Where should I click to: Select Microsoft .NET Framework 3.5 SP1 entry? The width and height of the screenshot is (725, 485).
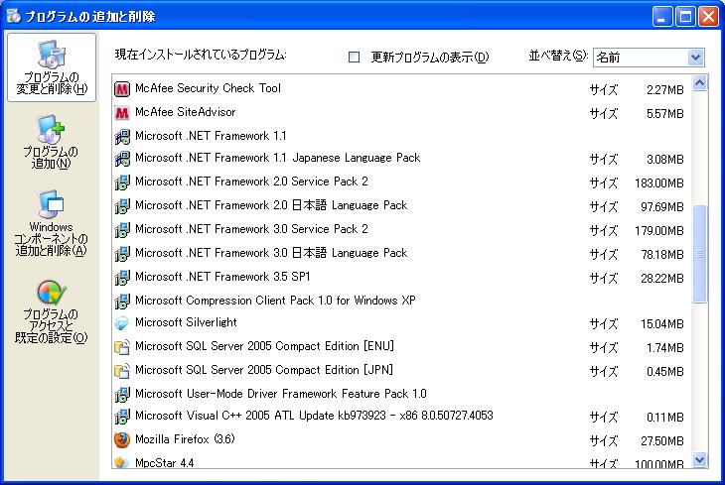point(401,277)
